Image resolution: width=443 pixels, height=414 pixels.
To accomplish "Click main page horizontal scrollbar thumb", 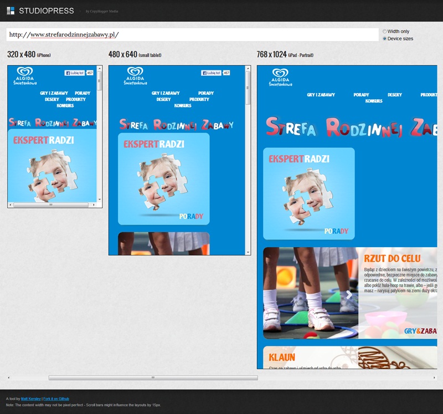I will (x=153, y=377).
